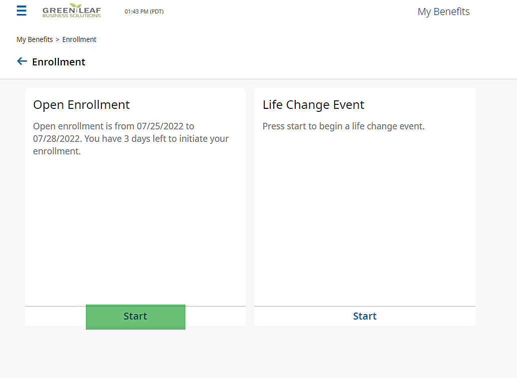
Task: Select the Enrollment breadcrumb item
Action: point(79,39)
